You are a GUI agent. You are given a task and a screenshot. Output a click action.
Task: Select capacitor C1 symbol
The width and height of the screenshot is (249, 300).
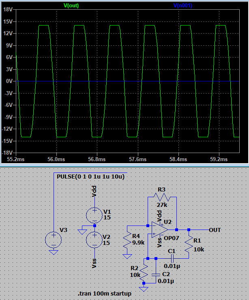tap(172, 258)
